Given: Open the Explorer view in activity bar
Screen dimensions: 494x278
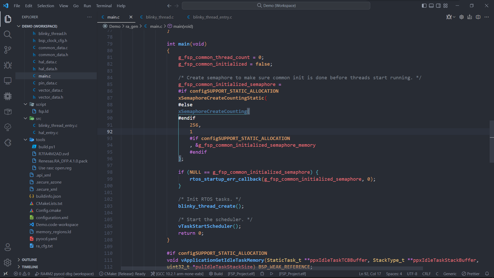Looking at the screenshot, I should (8, 19).
